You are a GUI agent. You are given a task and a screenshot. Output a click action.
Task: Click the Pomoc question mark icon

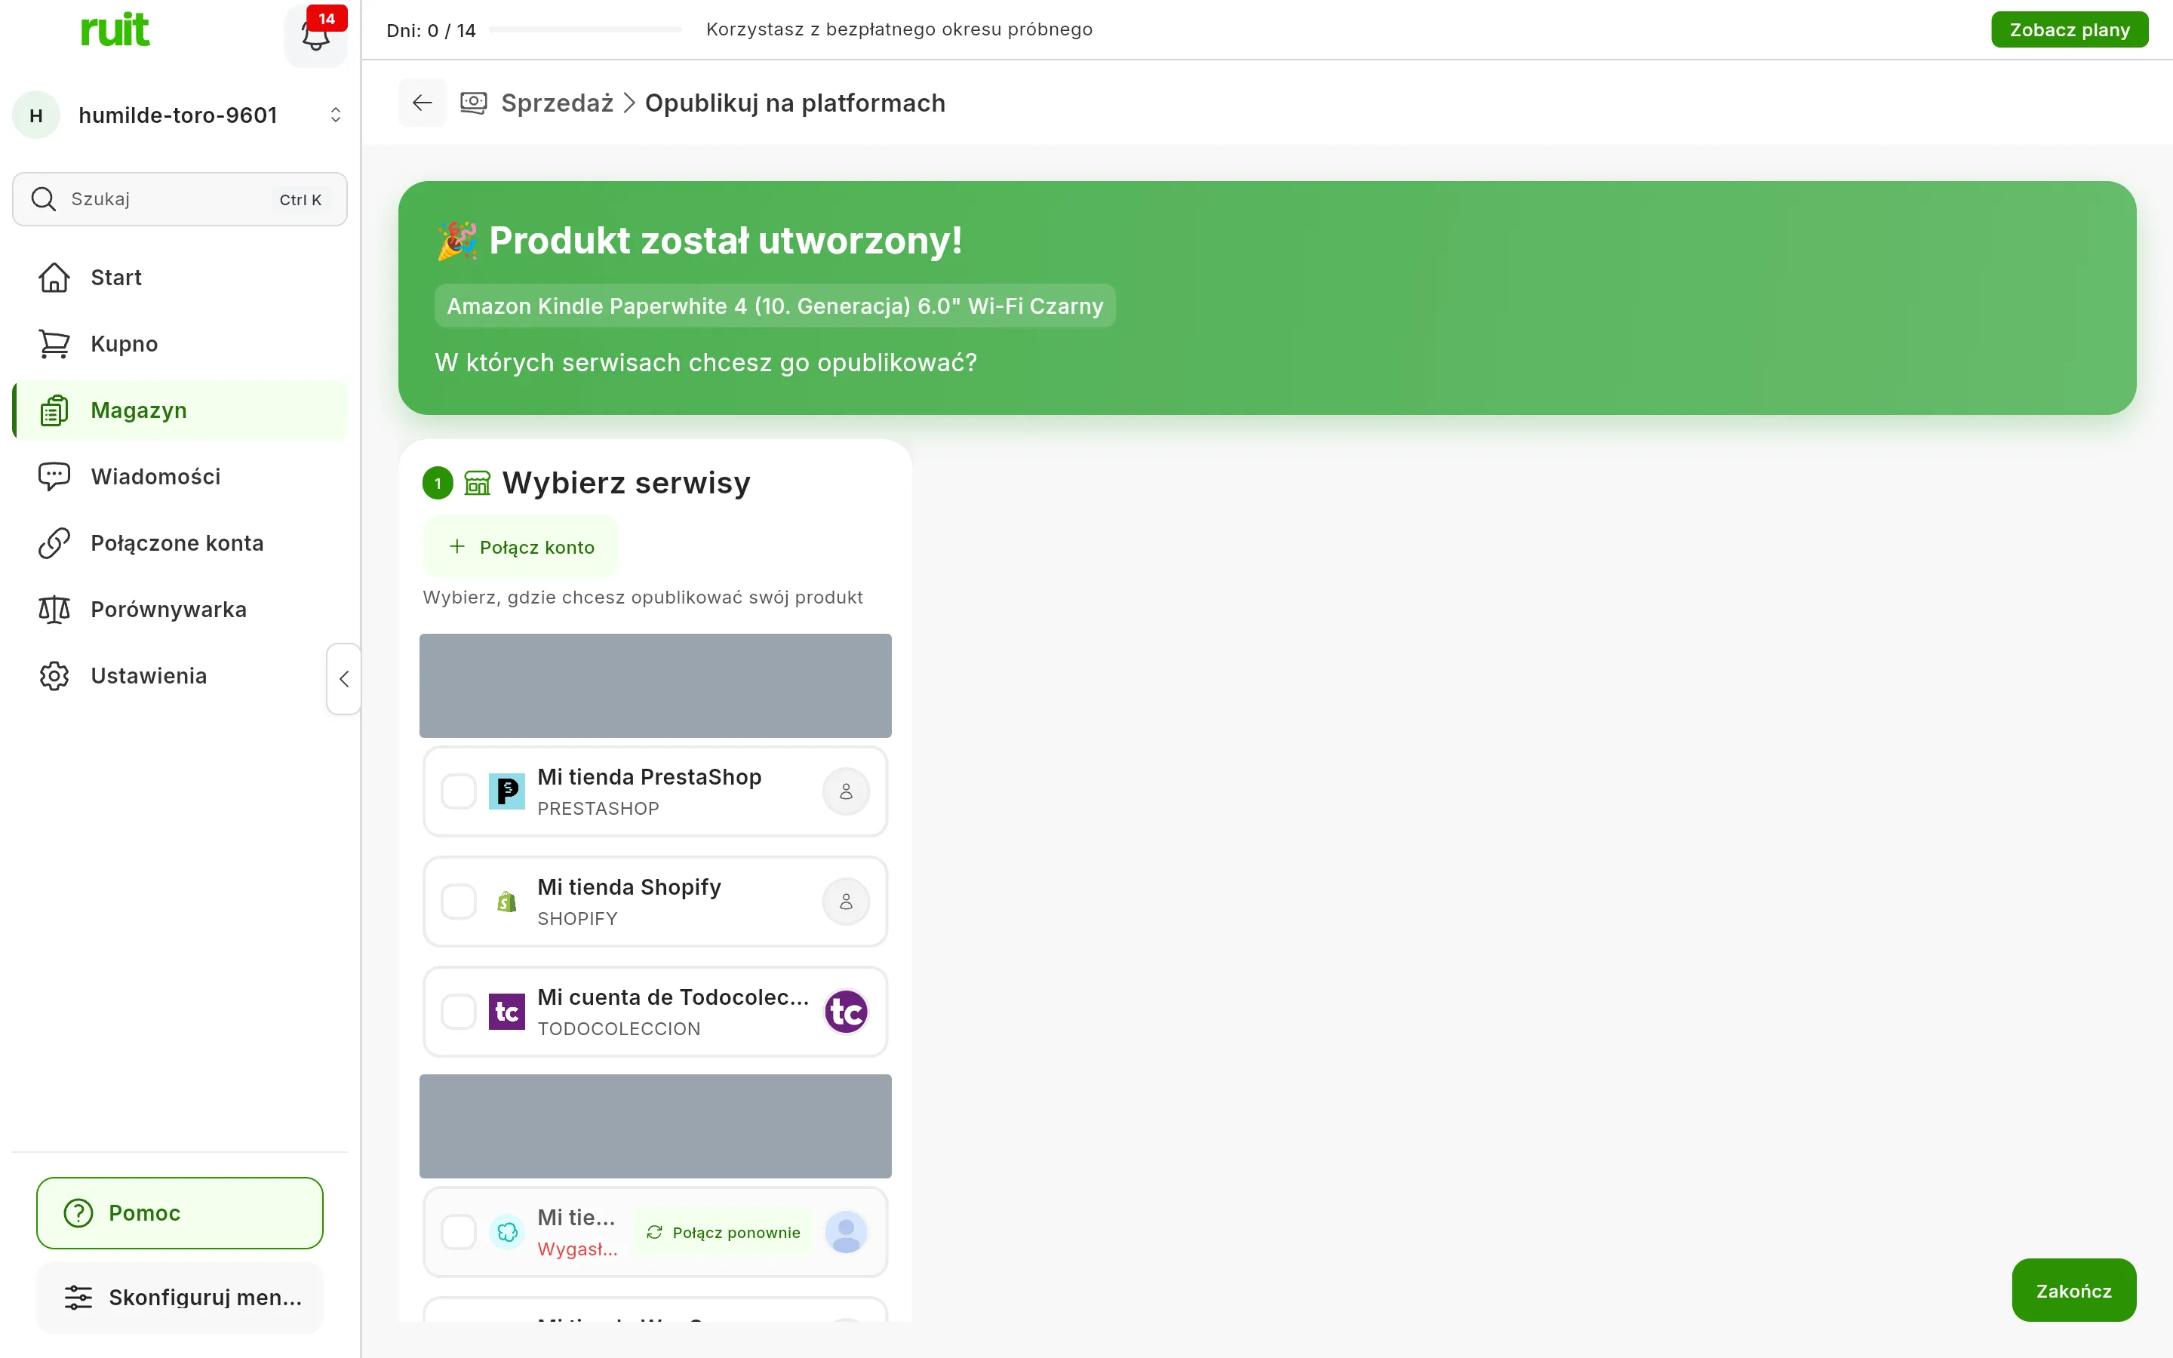(78, 1212)
